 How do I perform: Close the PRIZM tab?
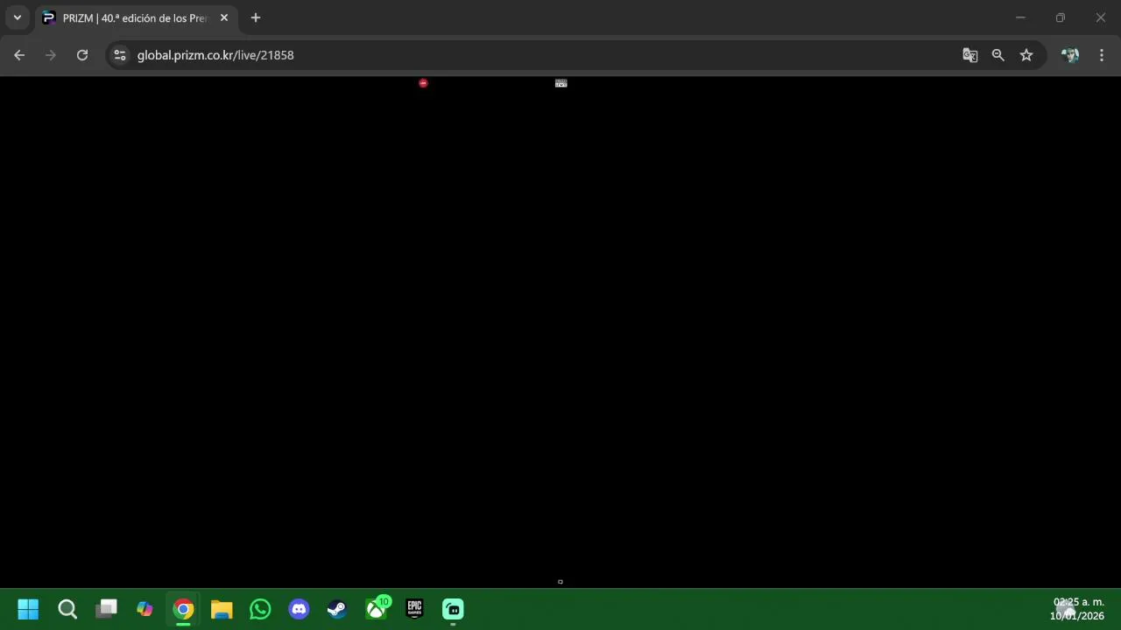click(x=223, y=17)
